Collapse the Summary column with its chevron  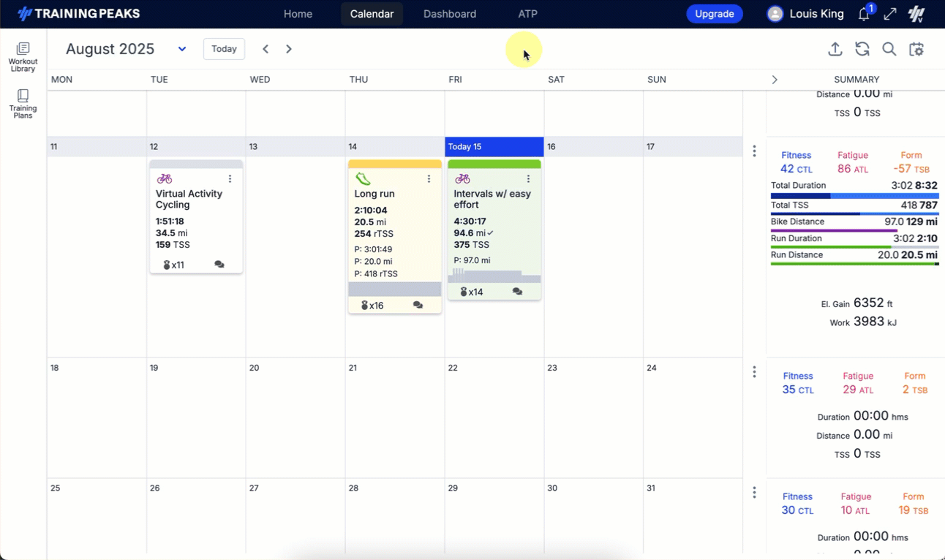click(775, 80)
